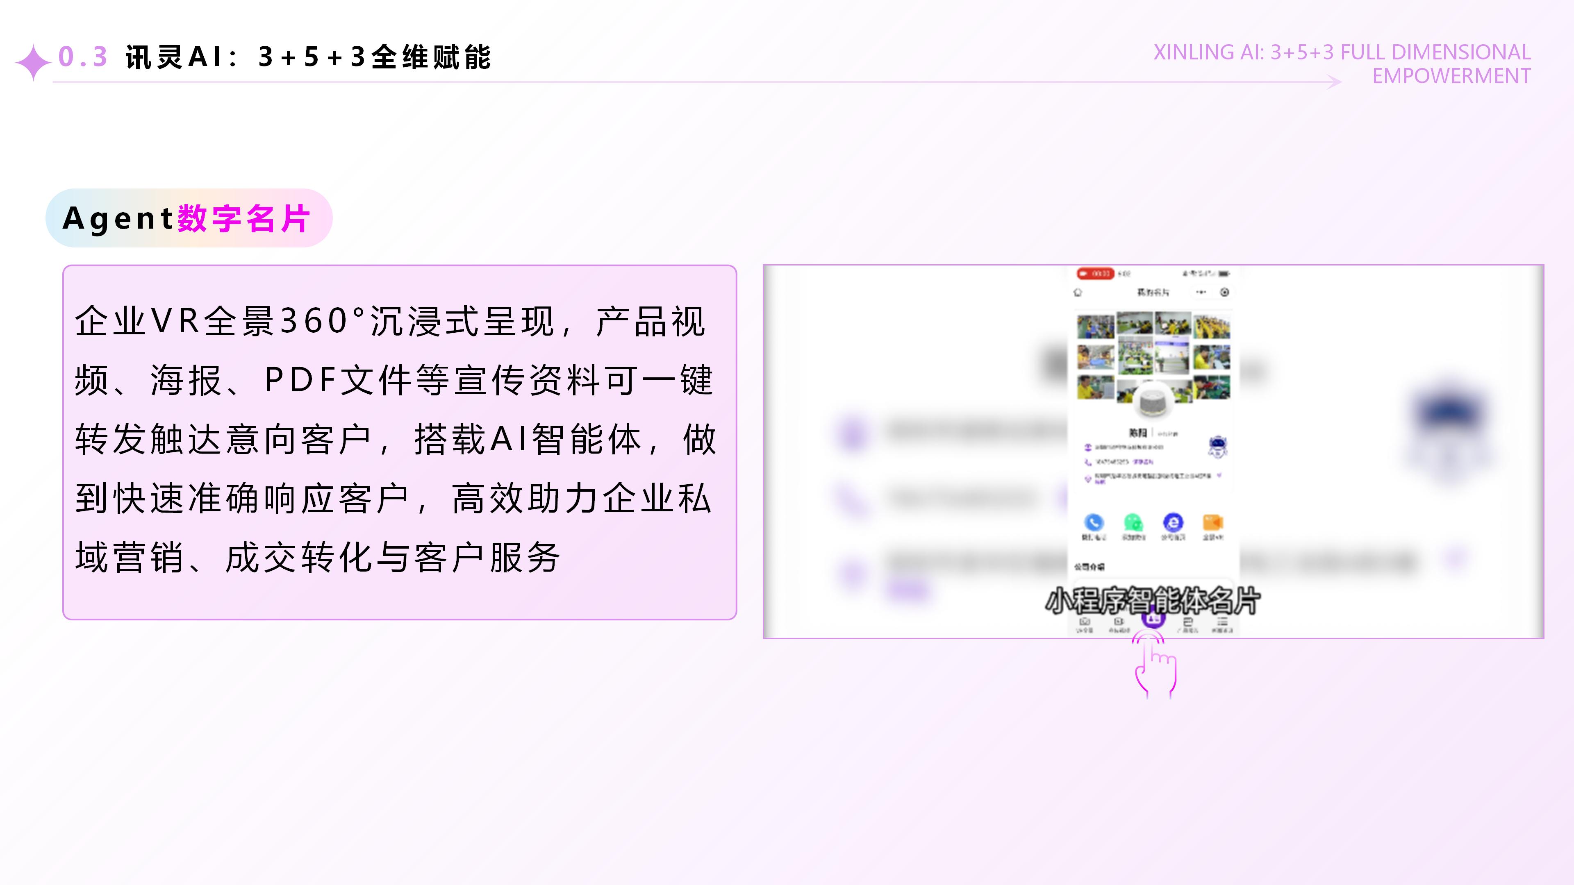Click the red recording timer indicator
Viewport: 1574px width, 885px height.
tap(1096, 274)
